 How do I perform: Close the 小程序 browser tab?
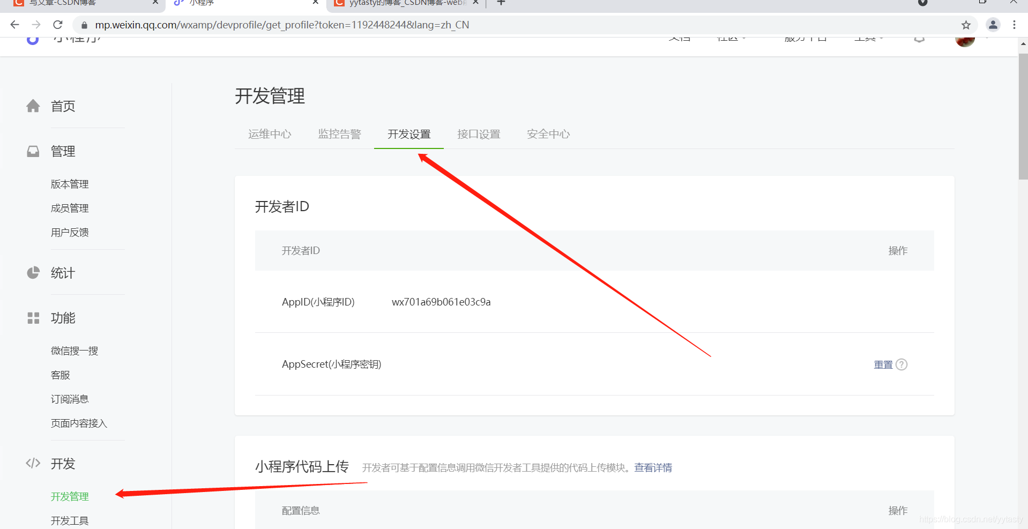tap(316, 3)
